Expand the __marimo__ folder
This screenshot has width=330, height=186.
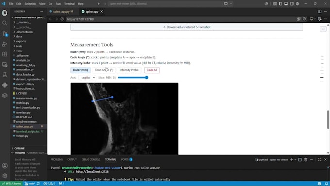[23, 22]
